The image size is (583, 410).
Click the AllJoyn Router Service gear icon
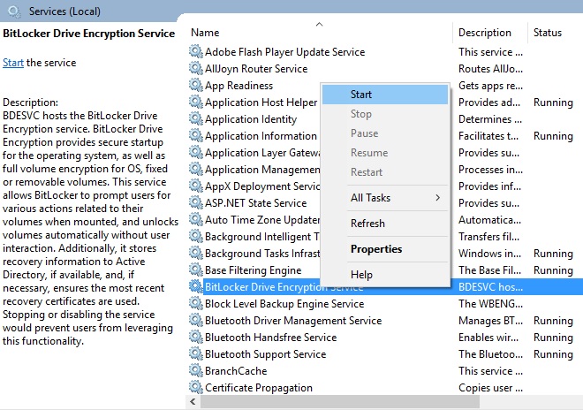tap(195, 69)
